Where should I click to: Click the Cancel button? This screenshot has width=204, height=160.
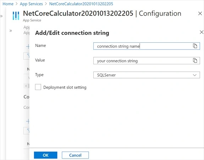pyautogui.click(x=75, y=155)
